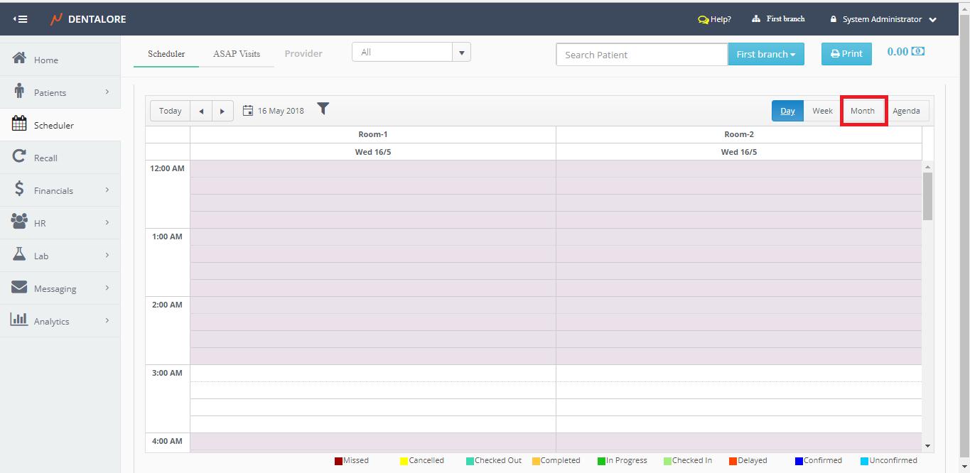
Task: Click the filter funnel icon
Action: [x=323, y=109]
